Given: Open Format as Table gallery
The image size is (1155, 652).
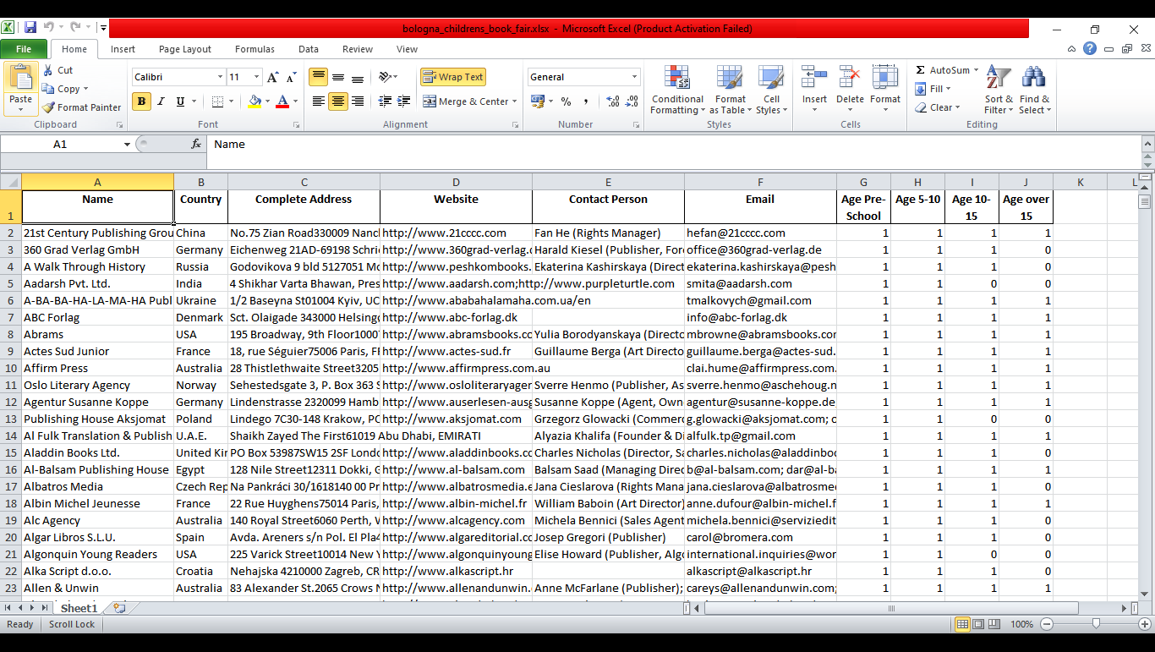Looking at the screenshot, I should [731, 90].
